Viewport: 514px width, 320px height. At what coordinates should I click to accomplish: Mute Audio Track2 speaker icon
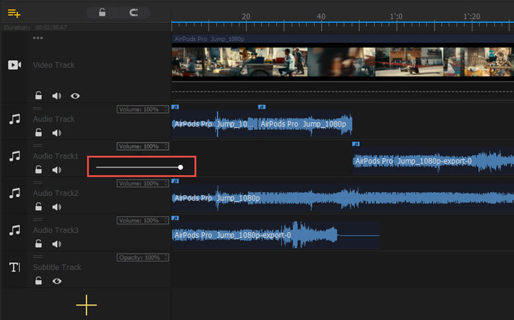(x=57, y=207)
